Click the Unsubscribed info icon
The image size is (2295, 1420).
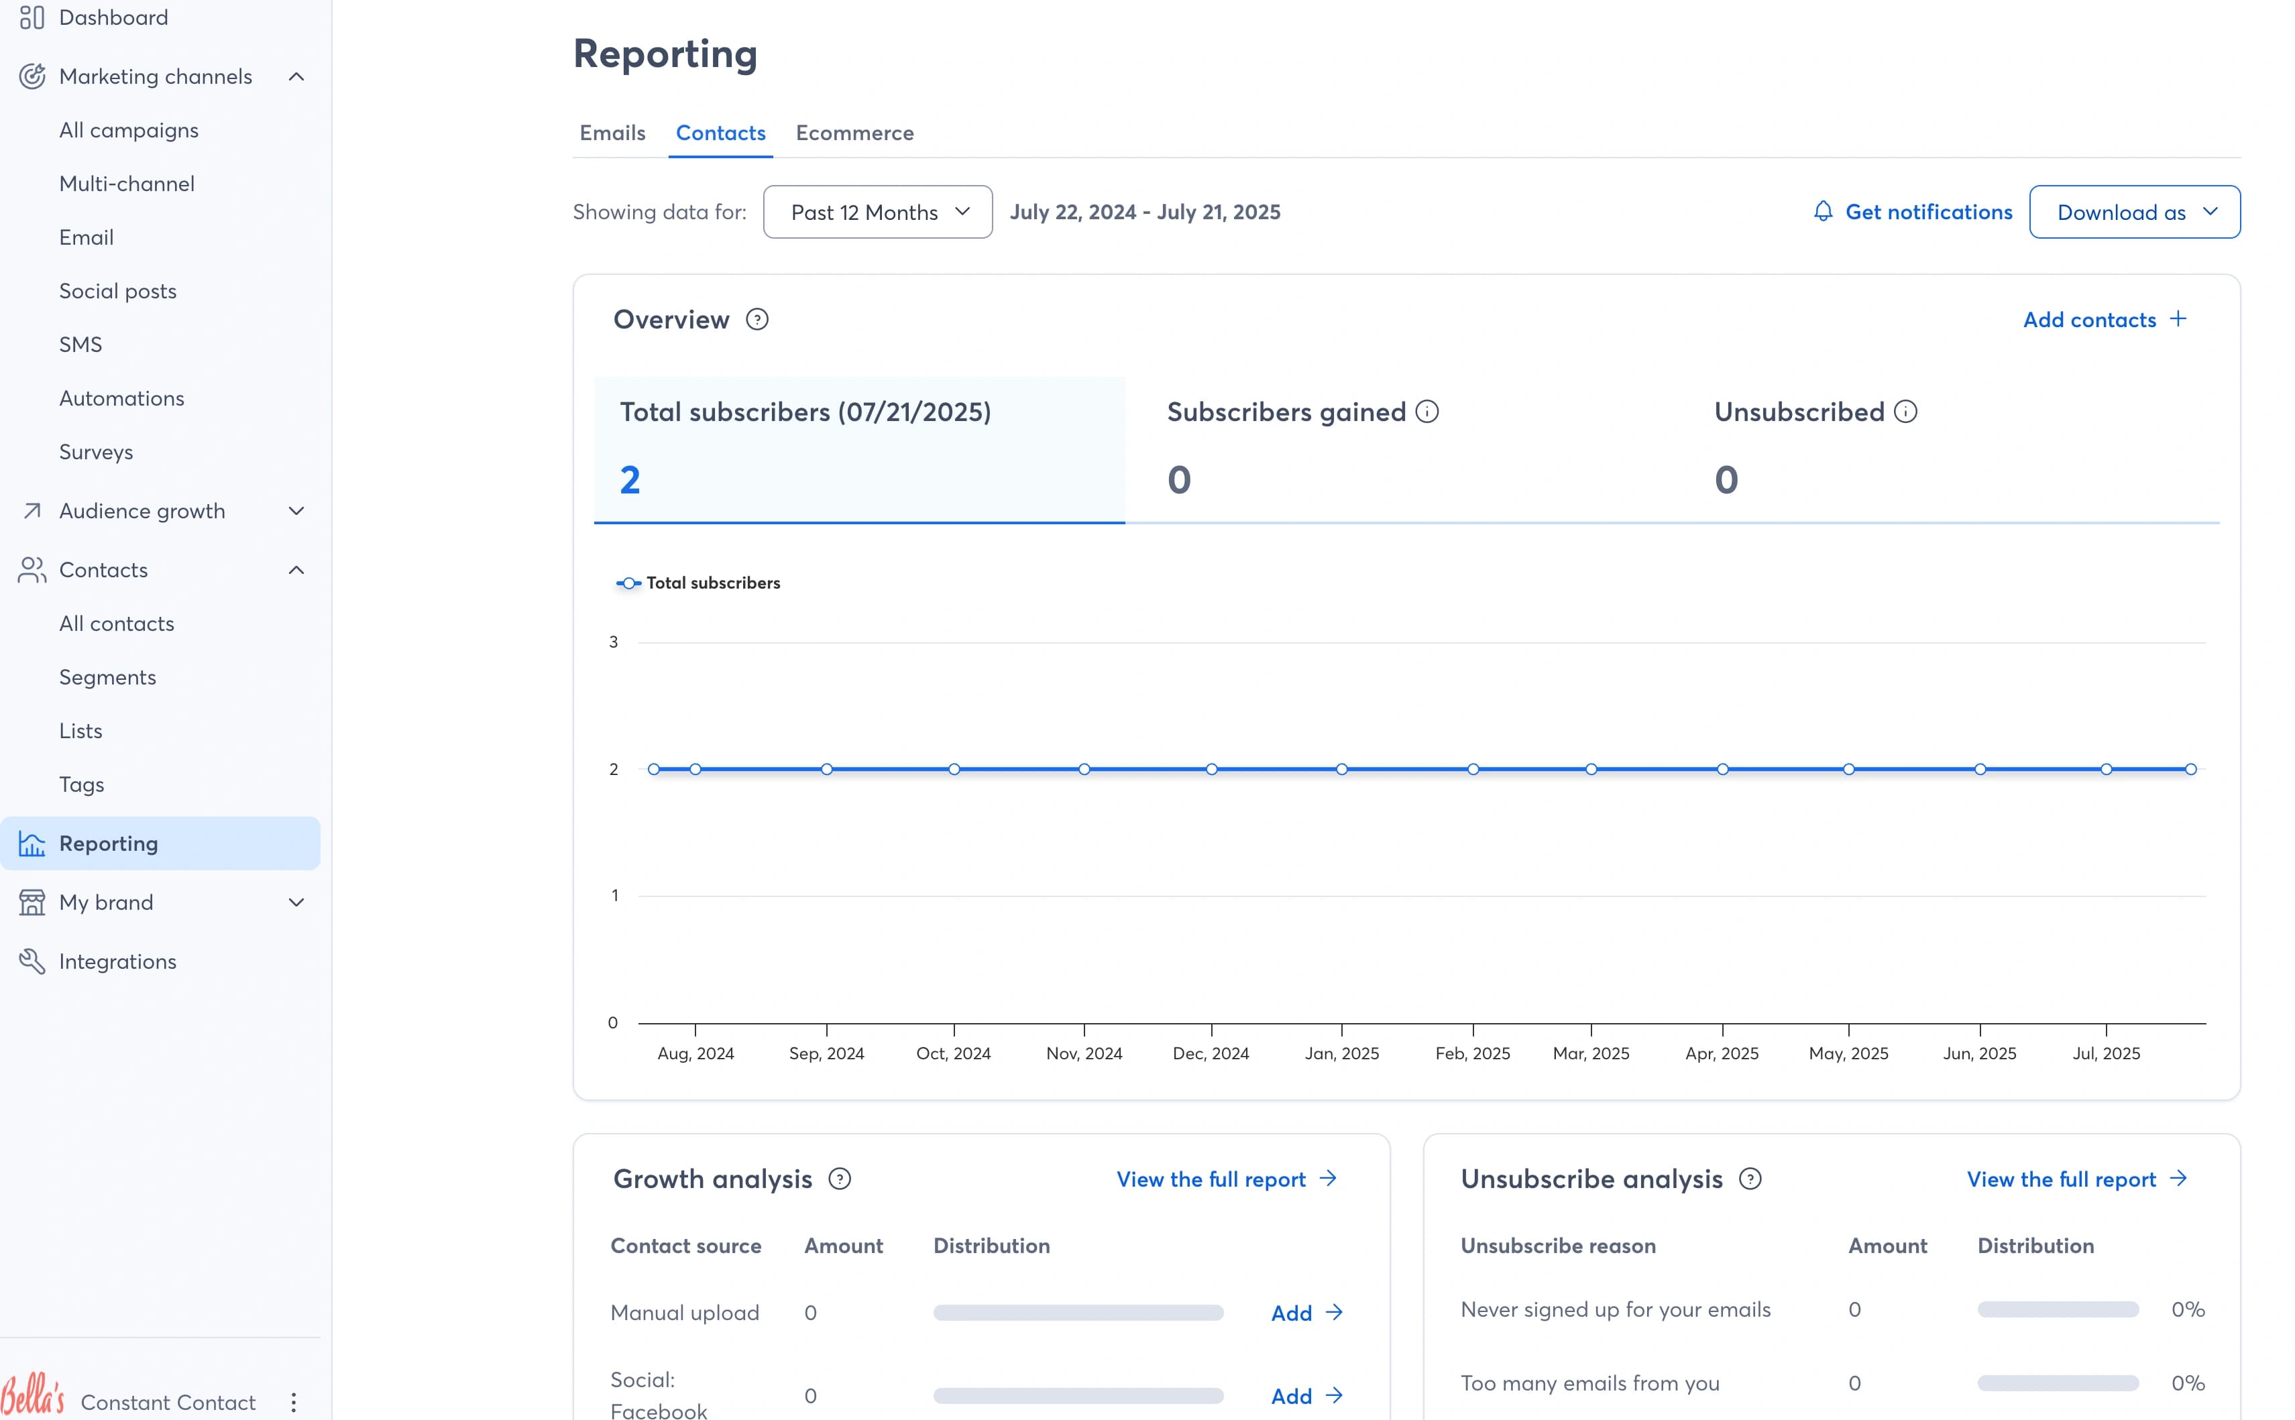tap(1905, 412)
